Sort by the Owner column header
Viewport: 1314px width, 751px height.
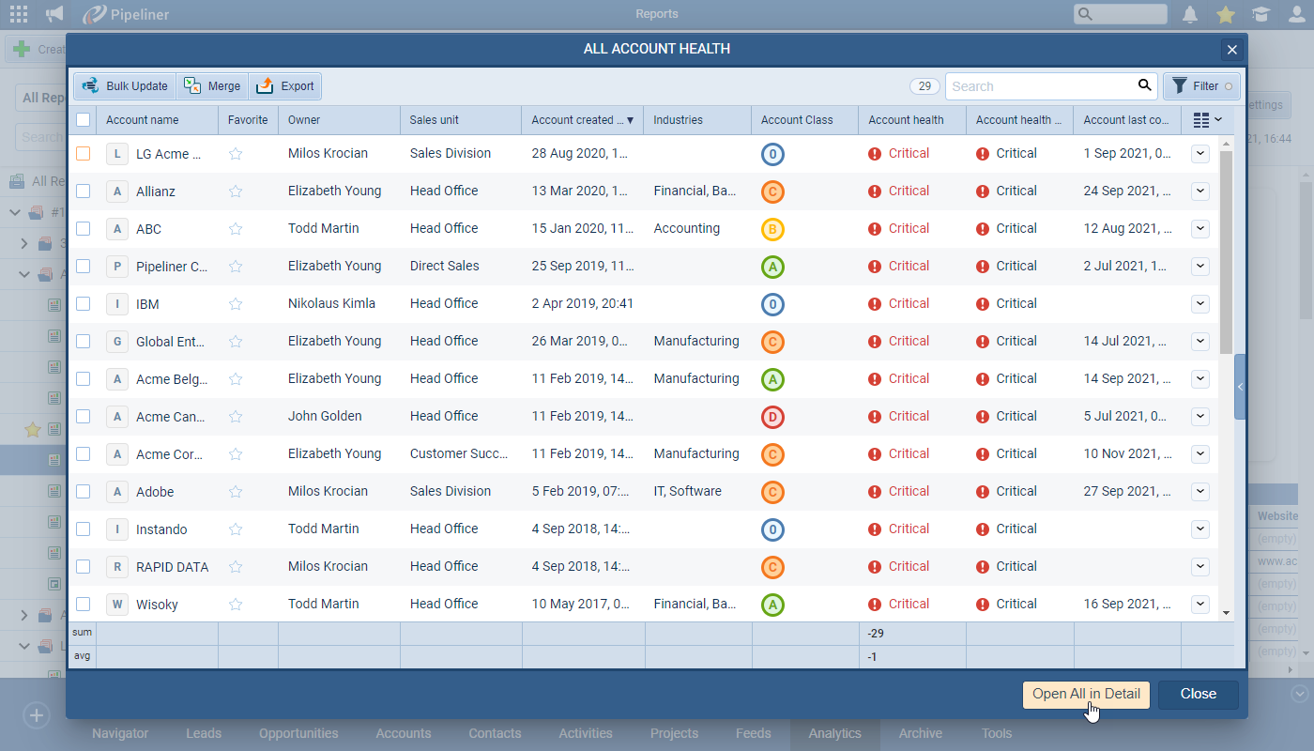304,120
